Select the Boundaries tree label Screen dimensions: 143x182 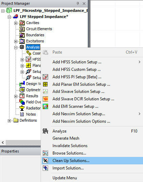point(35,35)
